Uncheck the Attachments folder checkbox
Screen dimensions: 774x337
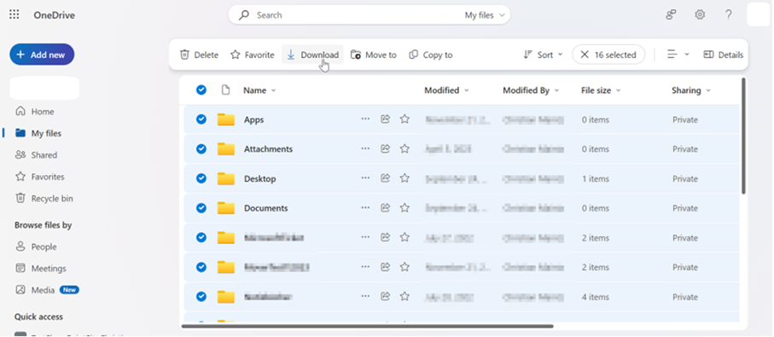pyautogui.click(x=201, y=148)
